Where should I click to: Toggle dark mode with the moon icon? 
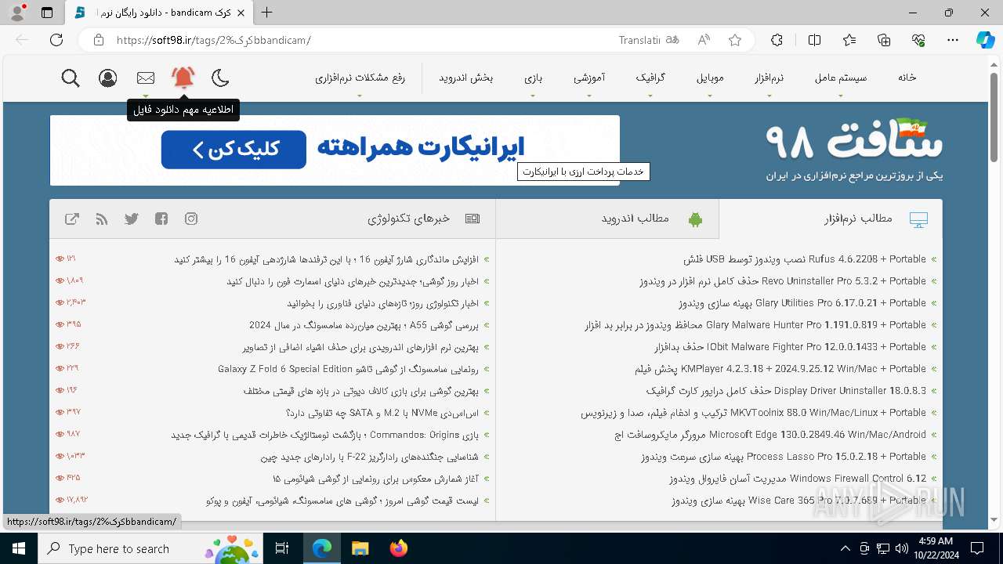tap(221, 78)
